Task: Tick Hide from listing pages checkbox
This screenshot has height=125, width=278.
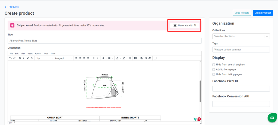Action: (214, 74)
